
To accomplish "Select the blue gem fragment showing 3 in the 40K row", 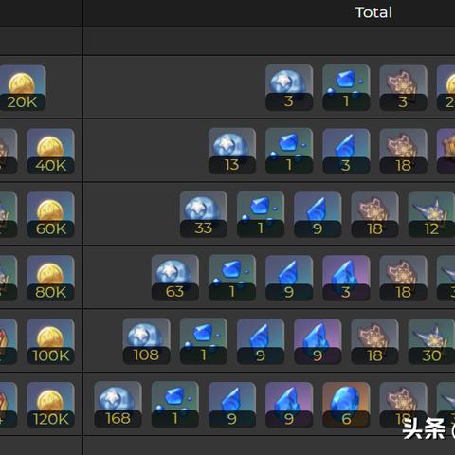I will coord(346,151).
